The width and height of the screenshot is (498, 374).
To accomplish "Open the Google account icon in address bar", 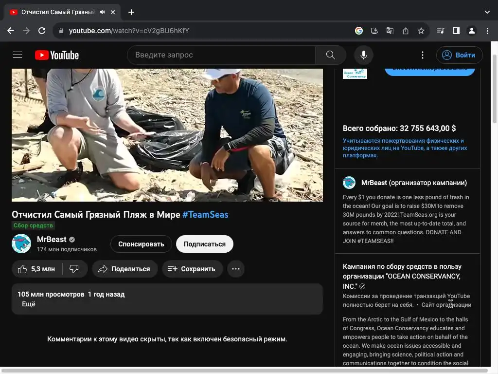I will [359, 31].
